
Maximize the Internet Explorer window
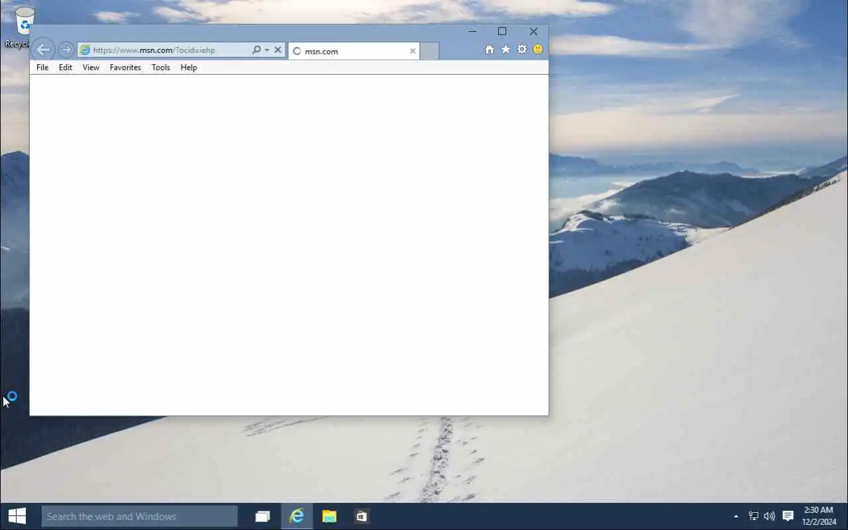tap(502, 31)
